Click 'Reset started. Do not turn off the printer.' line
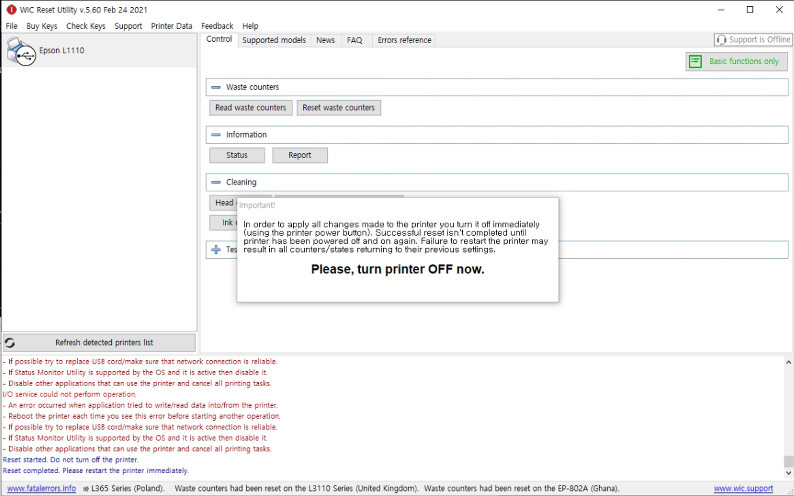Screen dimensions: 794x496 coord(70,460)
